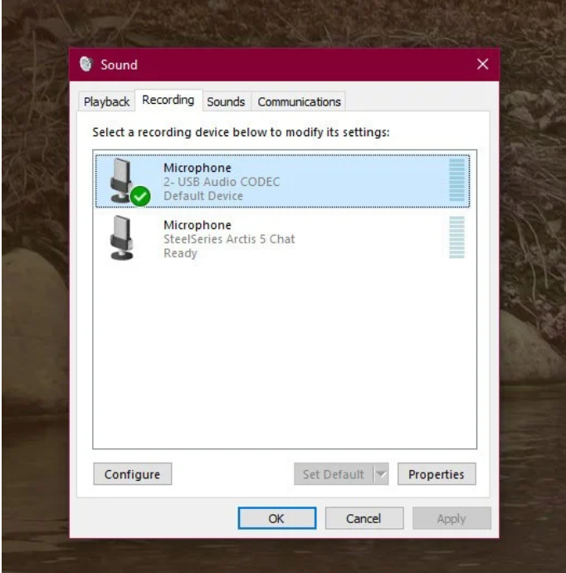Open the Communications tab
The height and width of the screenshot is (573, 566).
point(299,101)
